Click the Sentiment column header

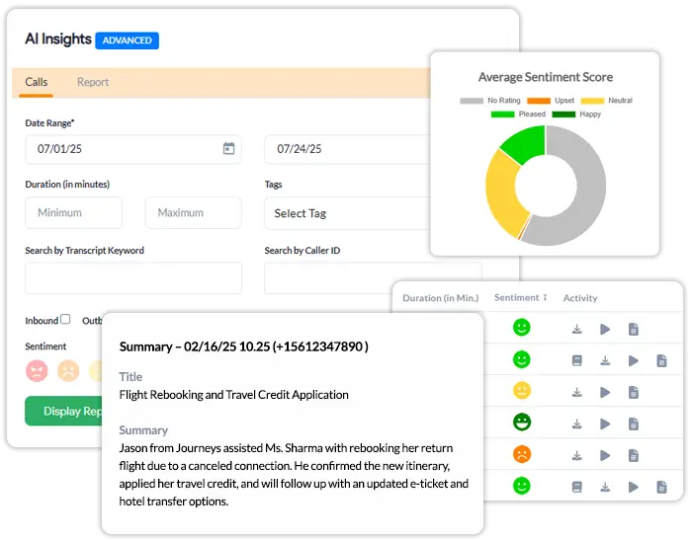click(x=517, y=297)
